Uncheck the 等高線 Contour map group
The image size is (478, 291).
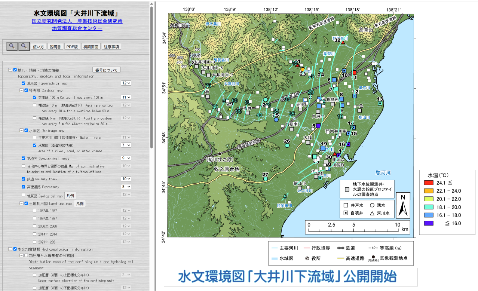26,90
